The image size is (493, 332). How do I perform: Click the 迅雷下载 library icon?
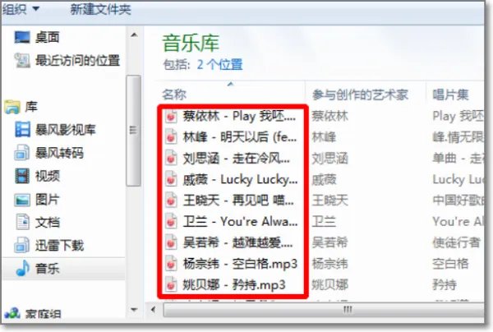tap(22, 245)
